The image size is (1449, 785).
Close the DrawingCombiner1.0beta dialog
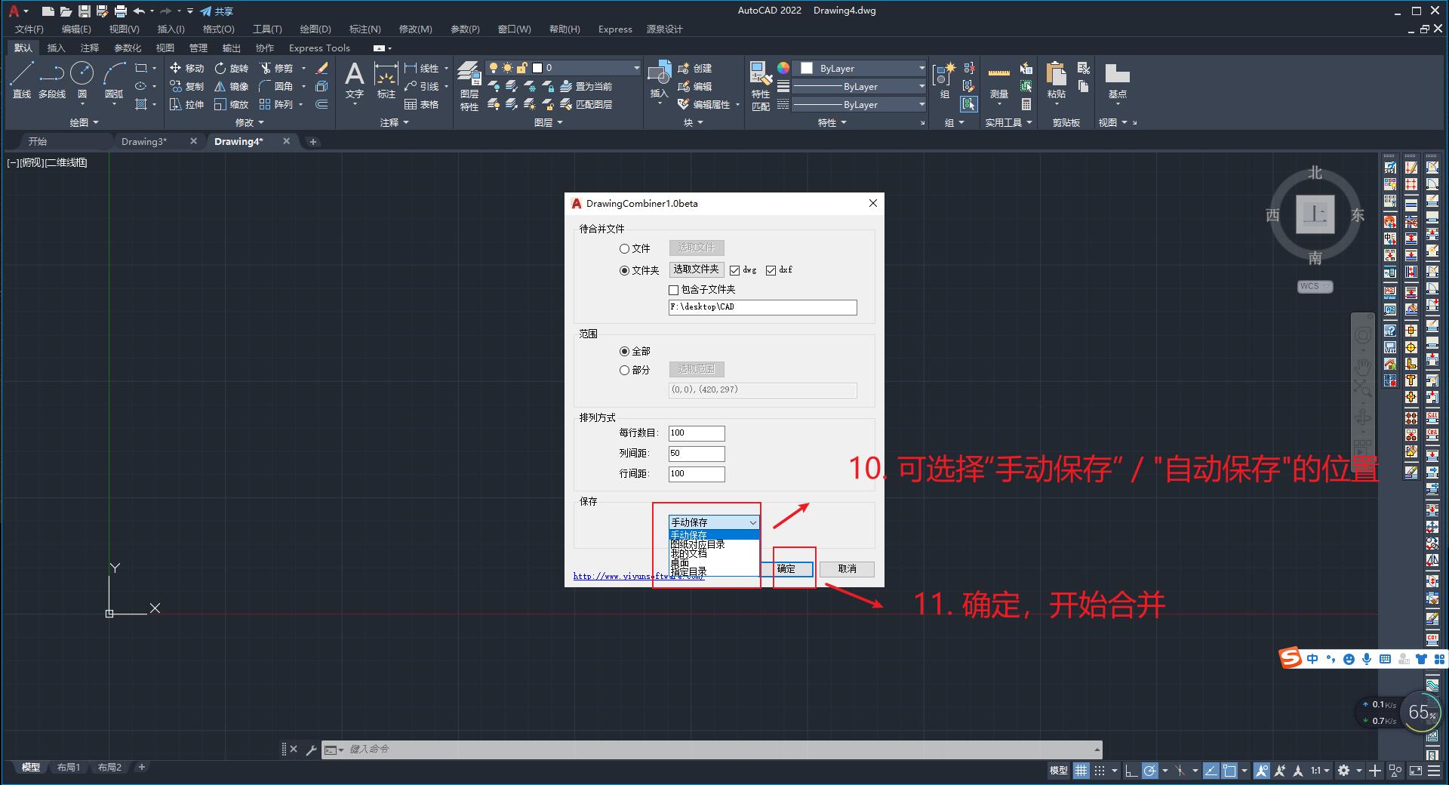[873, 203]
